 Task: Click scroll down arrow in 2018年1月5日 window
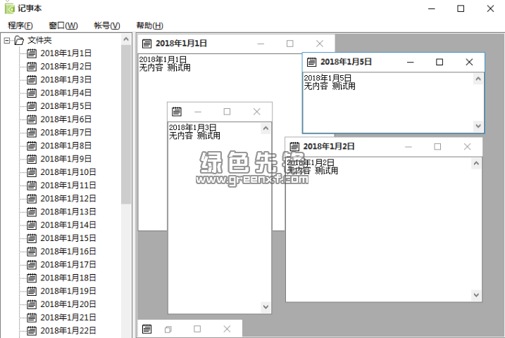pos(478,126)
